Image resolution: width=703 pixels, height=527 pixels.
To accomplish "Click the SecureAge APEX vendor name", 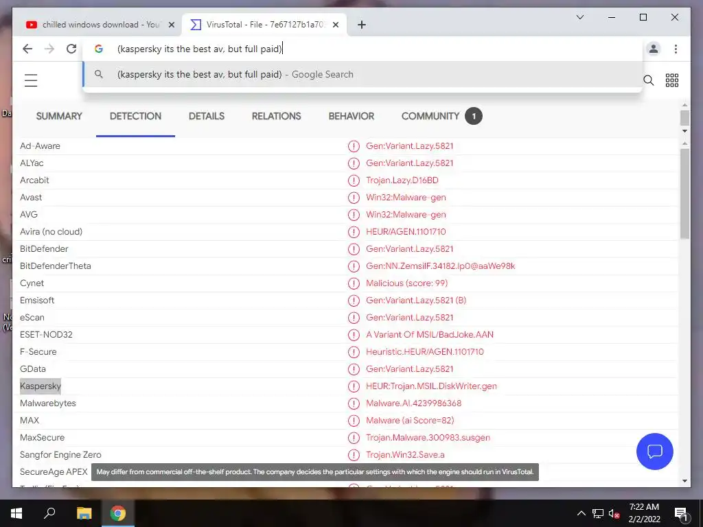I will [54, 472].
